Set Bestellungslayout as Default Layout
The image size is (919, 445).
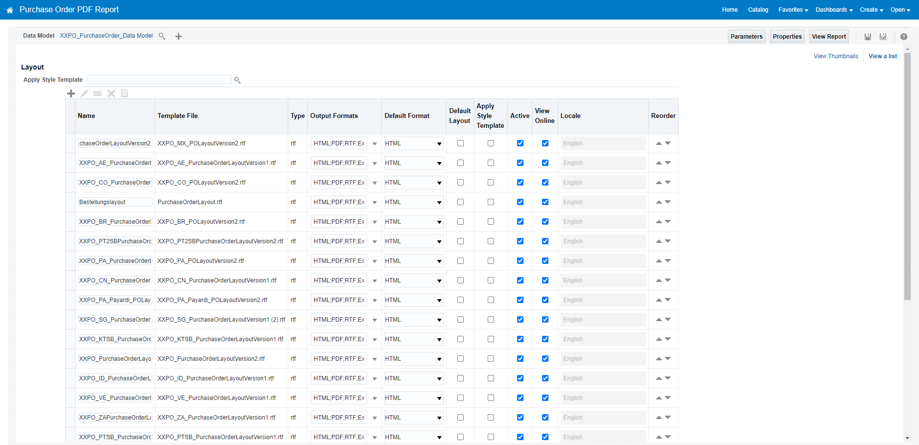pyautogui.click(x=460, y=202)
